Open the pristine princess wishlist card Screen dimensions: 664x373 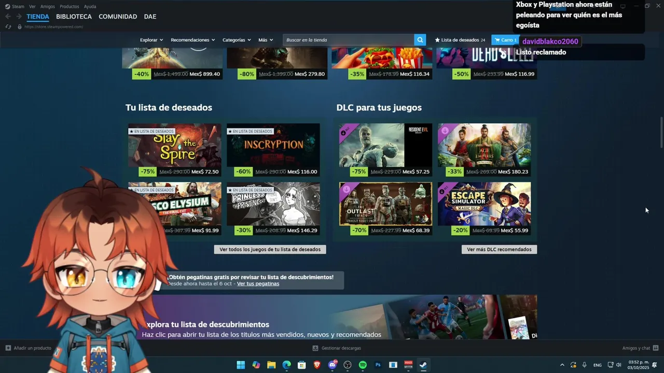[x=273, y=209]
